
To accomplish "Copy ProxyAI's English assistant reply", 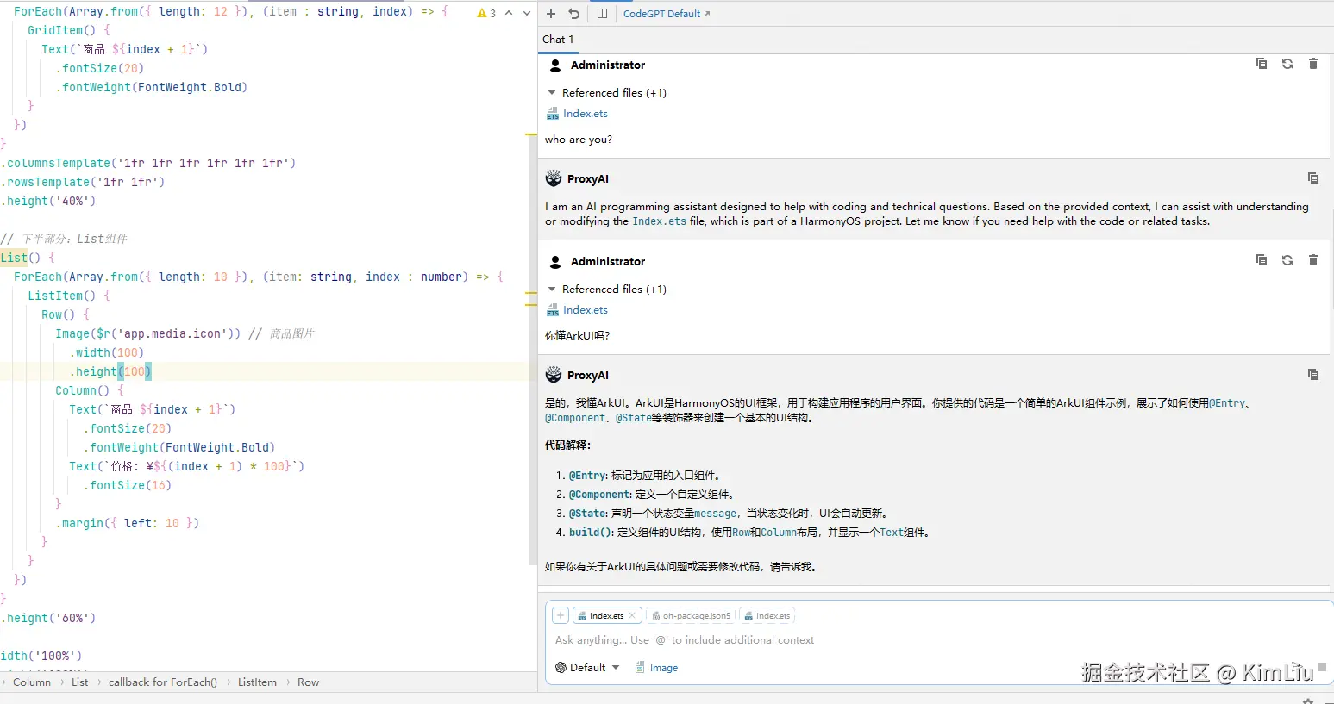I will point(1313,178).
